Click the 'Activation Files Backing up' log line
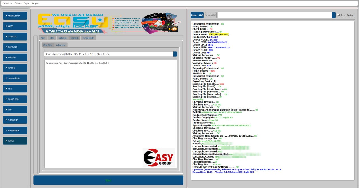The image size is (359, 188). [x=225, y=136]
